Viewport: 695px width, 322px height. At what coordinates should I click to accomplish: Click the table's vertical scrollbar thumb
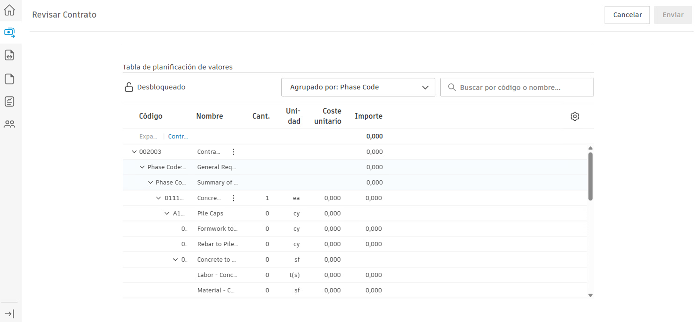click(x=590, y=176)
